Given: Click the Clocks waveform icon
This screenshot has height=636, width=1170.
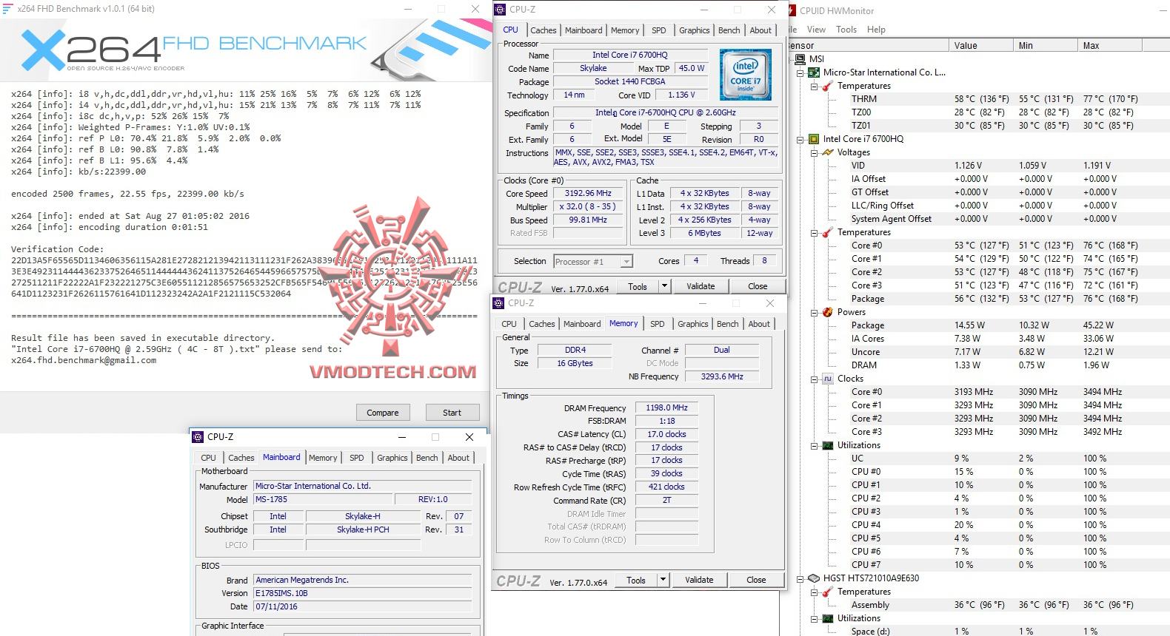Looking at the screenshot, I should [828, 379].
